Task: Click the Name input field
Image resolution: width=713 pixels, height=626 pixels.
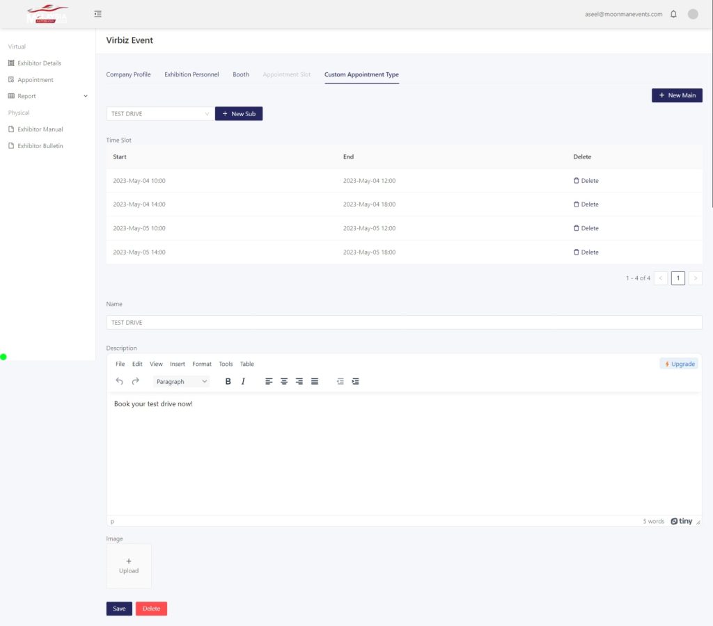Action: point(404,323)
